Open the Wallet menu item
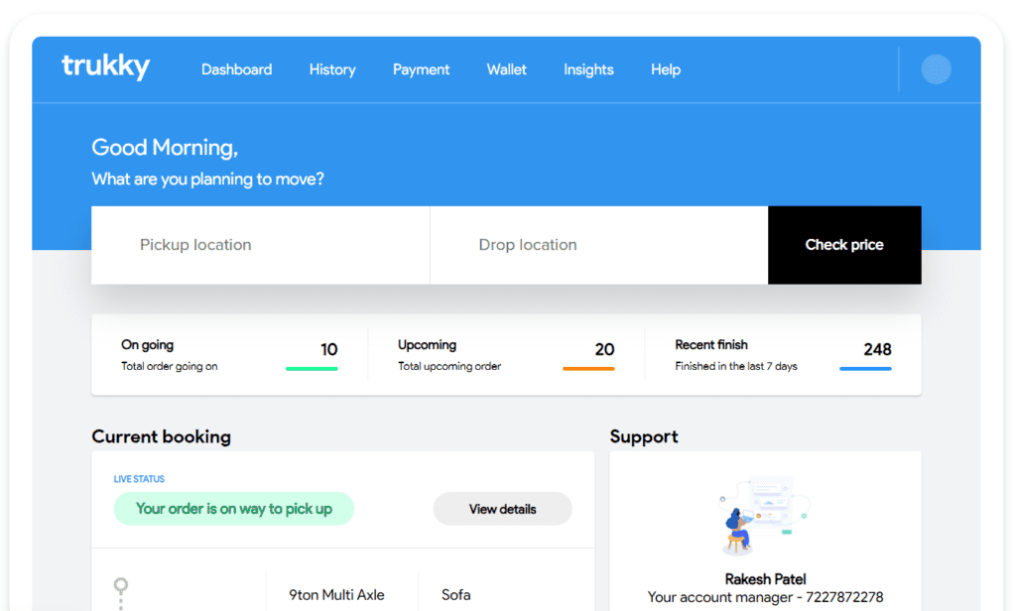The height and width of the screenshot is (611, 1016). [x=507, y=69]
